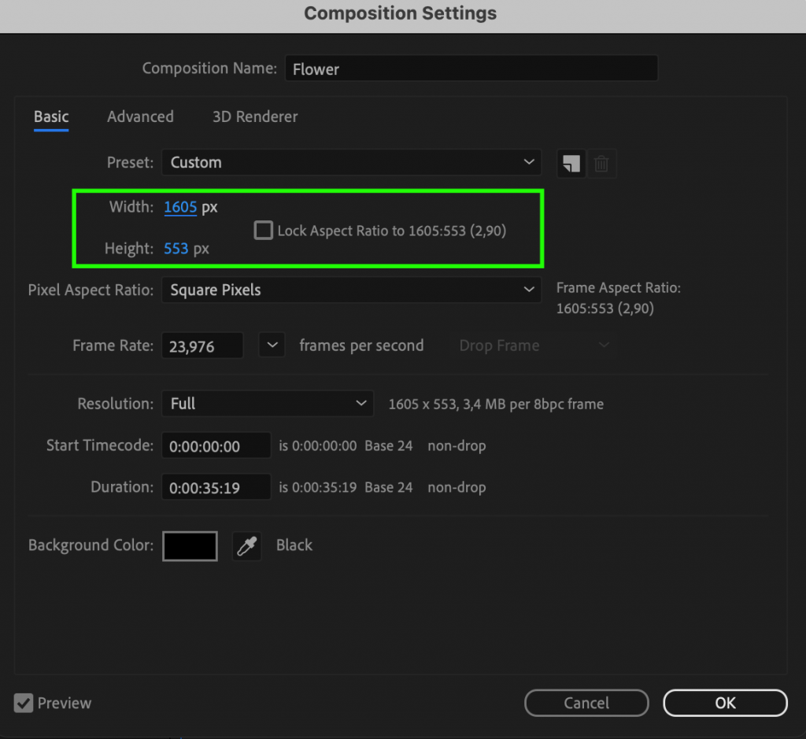Uncheck the Preview checkbox
Image resolution: width=806 pixels, height=739 pixels.
[24, 703]
